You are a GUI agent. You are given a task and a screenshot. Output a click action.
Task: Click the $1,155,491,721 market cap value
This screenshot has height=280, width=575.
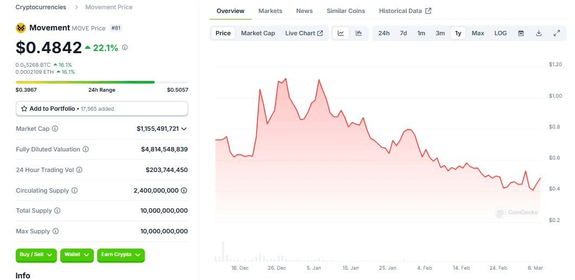(158, 129)
